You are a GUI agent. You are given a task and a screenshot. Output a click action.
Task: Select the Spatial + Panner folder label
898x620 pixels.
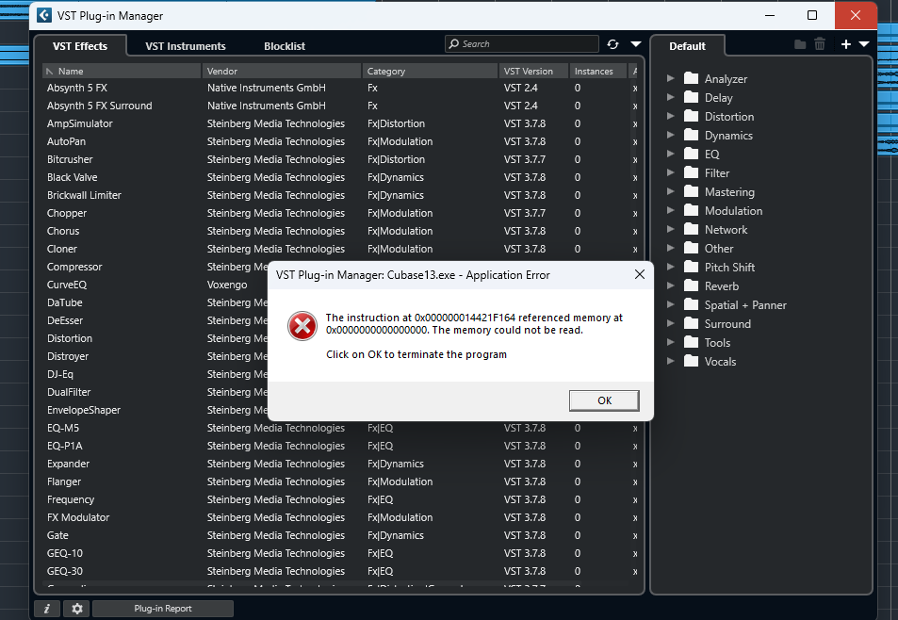[745, 305]
